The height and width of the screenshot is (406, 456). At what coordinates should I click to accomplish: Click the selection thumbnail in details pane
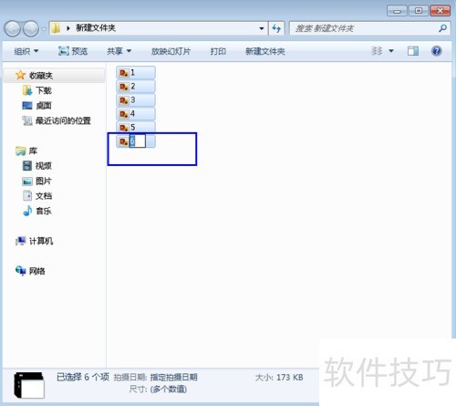[x=29, y=385]
